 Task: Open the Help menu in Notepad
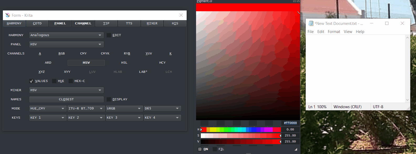(x=360, y=32)
